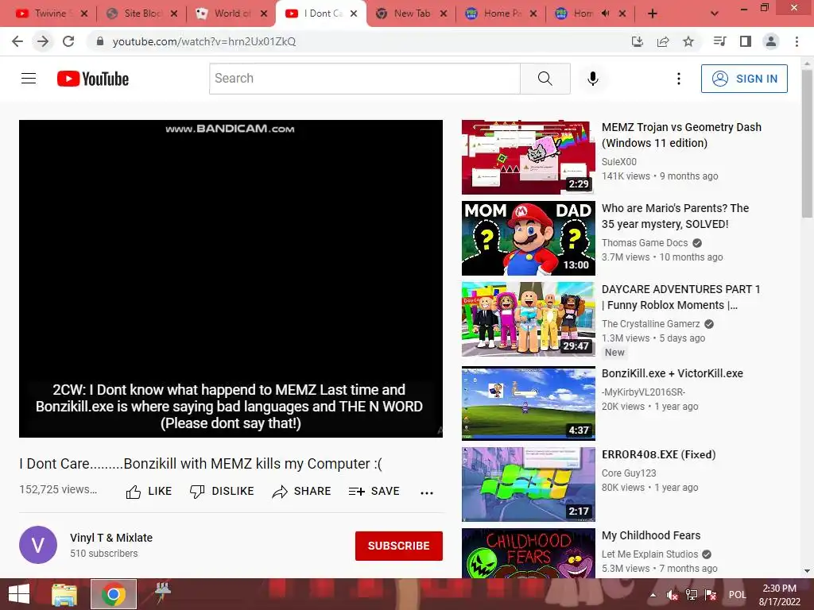Open a new browser tab
Image resolution: width=814 pixels, height=610 pixels.
click(653, 14)
